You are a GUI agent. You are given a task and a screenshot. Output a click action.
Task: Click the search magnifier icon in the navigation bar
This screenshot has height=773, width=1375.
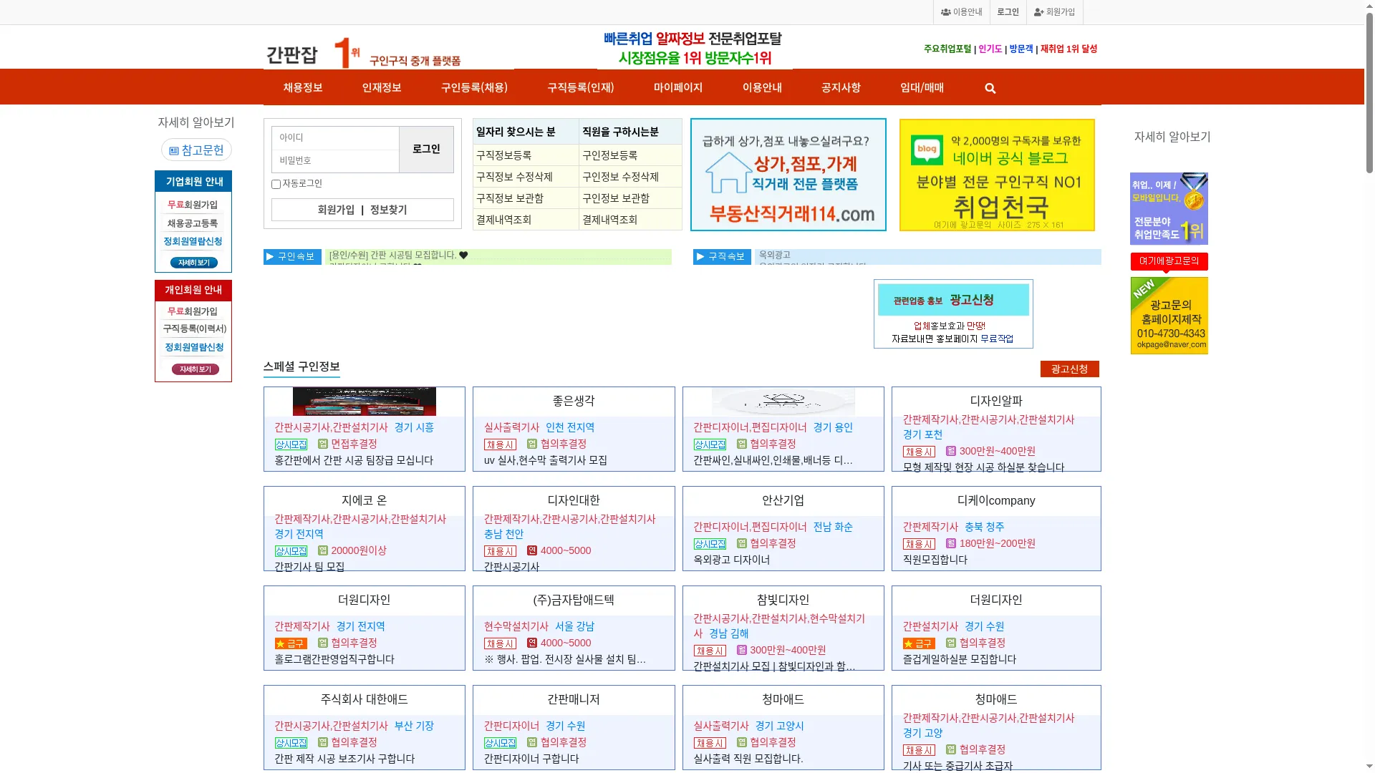(x=990, y=88)
